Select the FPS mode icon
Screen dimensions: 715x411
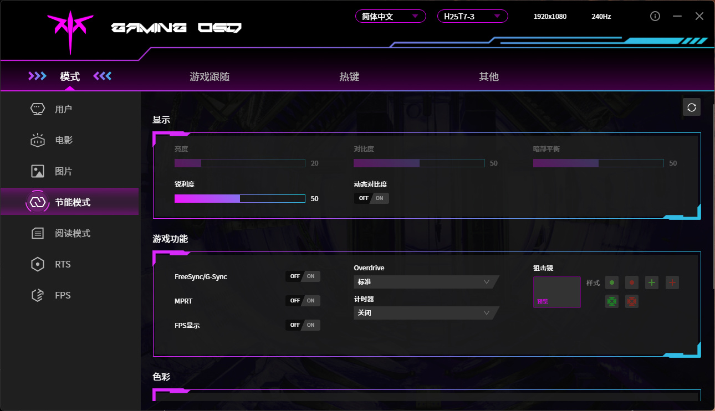[x=37, y=295]
